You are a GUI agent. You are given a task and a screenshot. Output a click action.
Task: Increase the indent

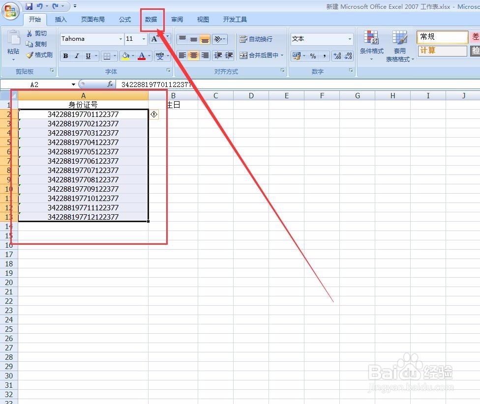click(x=229, y=56)
